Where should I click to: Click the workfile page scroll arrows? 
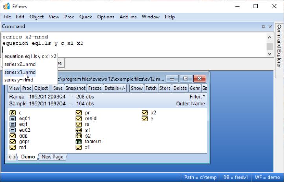pos(13,157)
